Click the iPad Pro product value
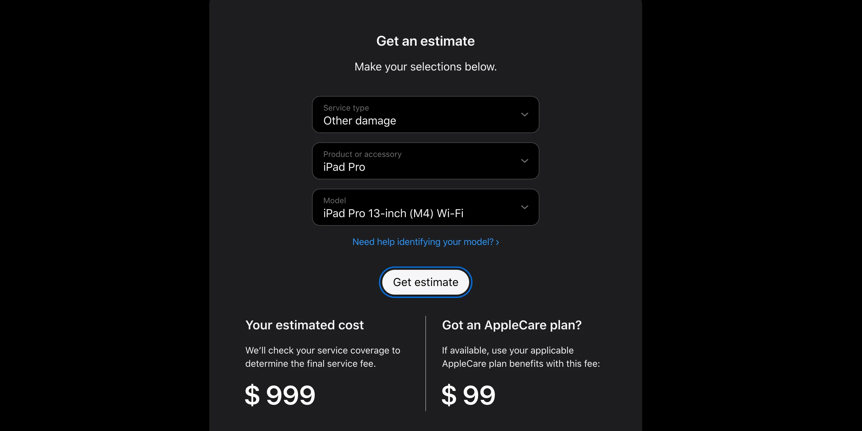The image size is (862, 431). (344, 167)
